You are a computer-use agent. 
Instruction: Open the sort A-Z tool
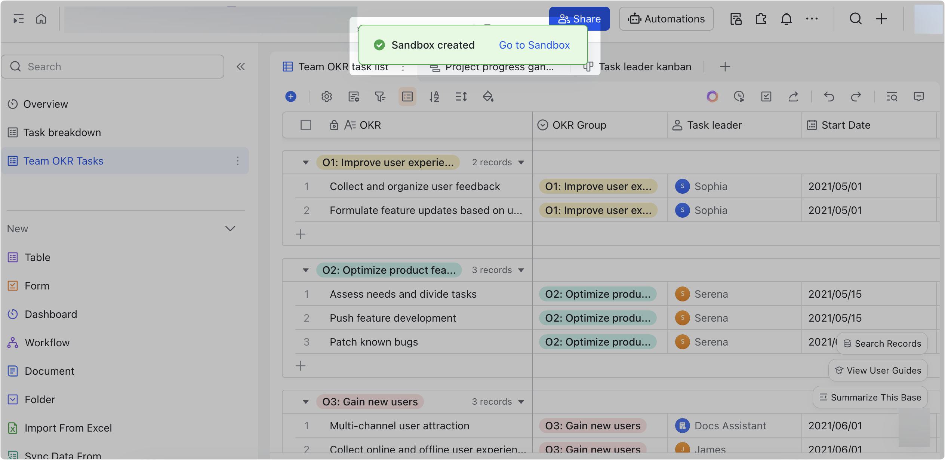tap(434, 96)
